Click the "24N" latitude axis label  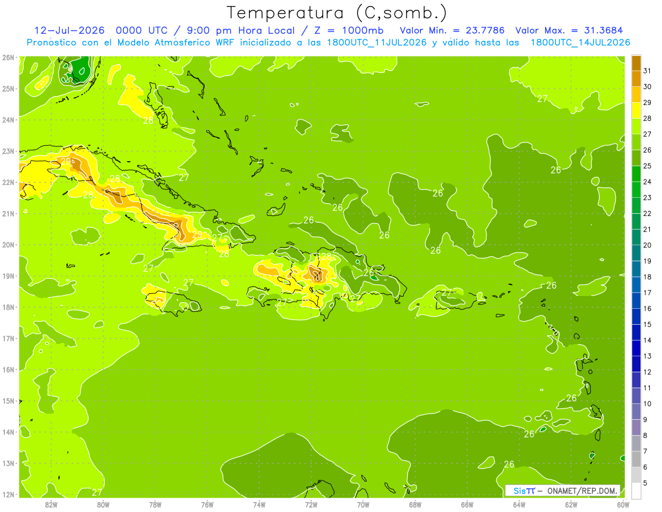(x=8, y=120)
